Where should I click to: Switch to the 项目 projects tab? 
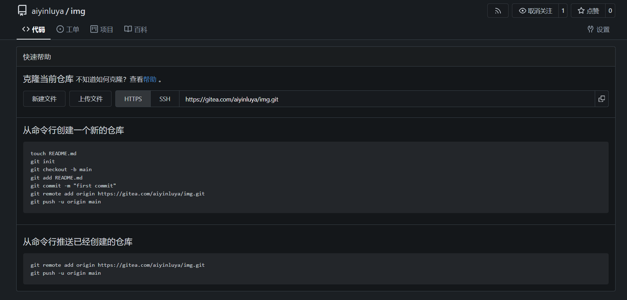(x=102, y=29)
